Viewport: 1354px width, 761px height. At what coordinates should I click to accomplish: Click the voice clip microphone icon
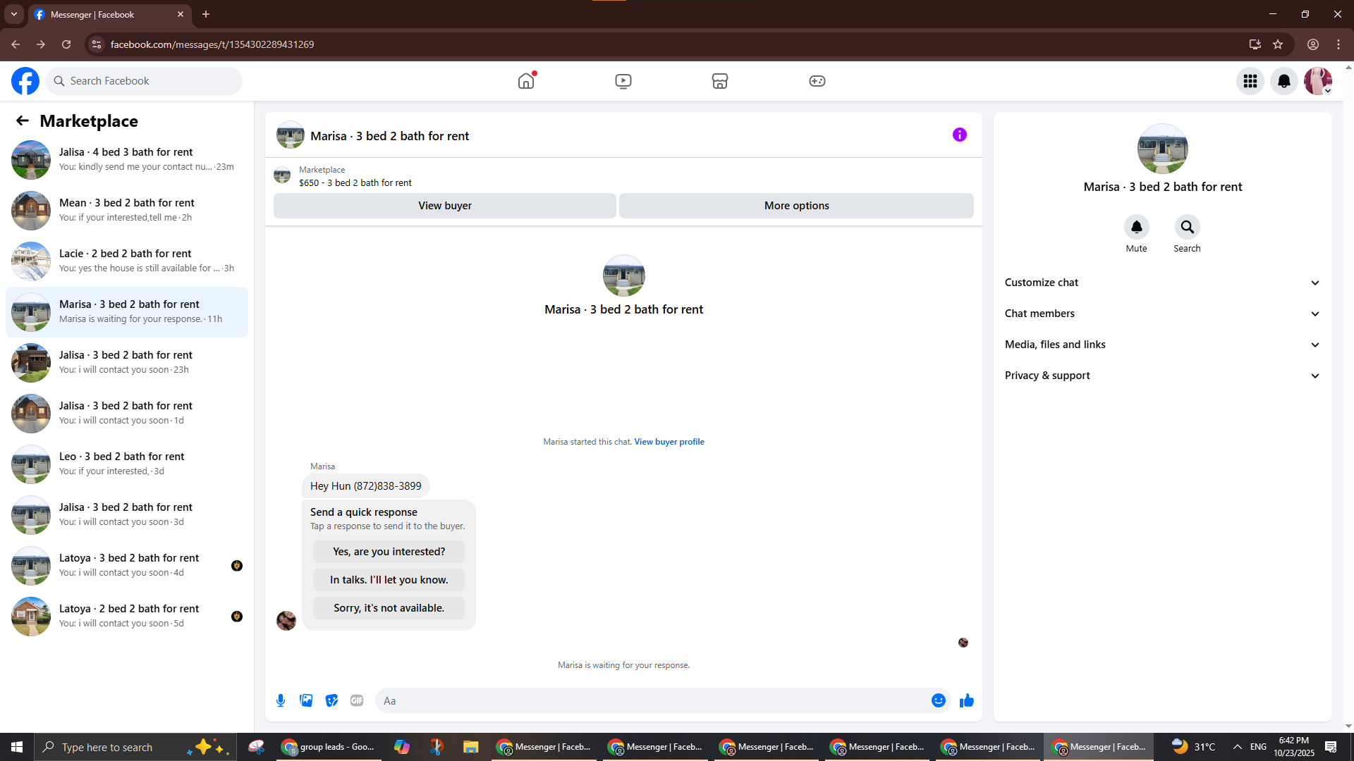point(281,700)
